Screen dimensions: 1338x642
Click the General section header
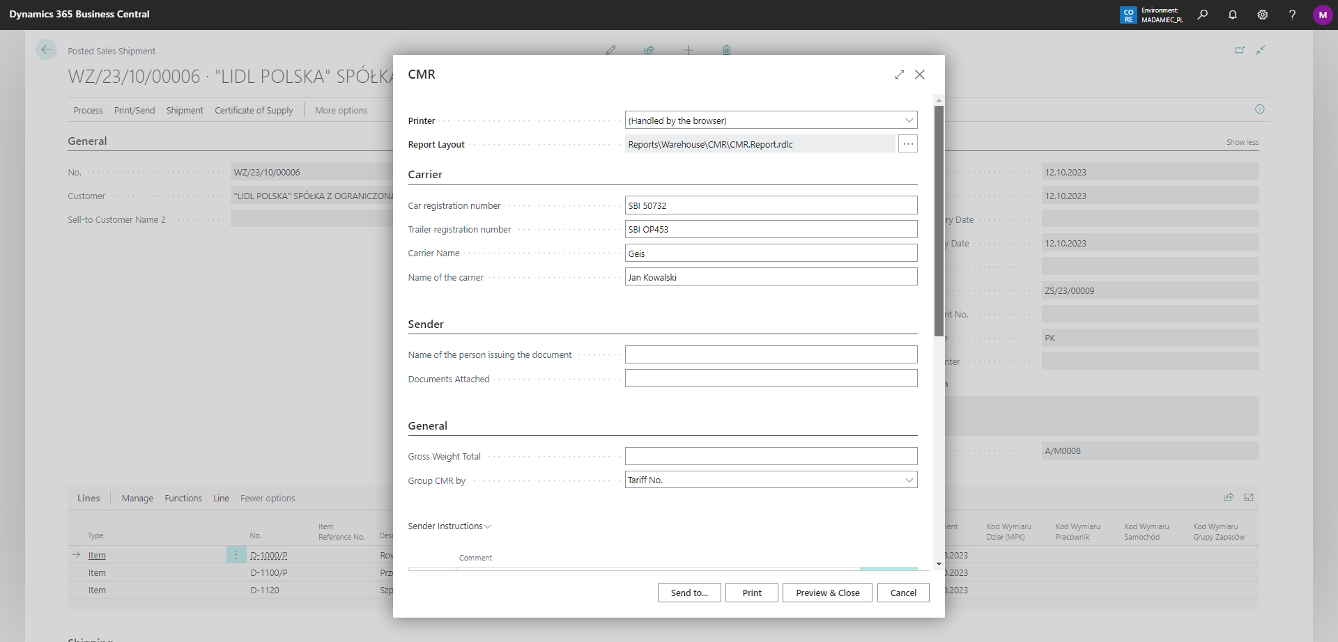pos(87,141)
